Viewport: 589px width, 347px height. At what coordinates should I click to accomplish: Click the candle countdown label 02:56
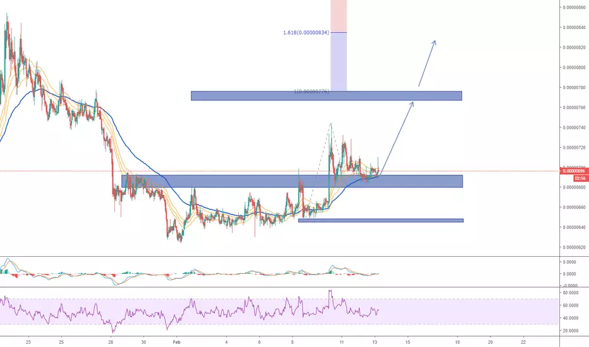(580, 179)
